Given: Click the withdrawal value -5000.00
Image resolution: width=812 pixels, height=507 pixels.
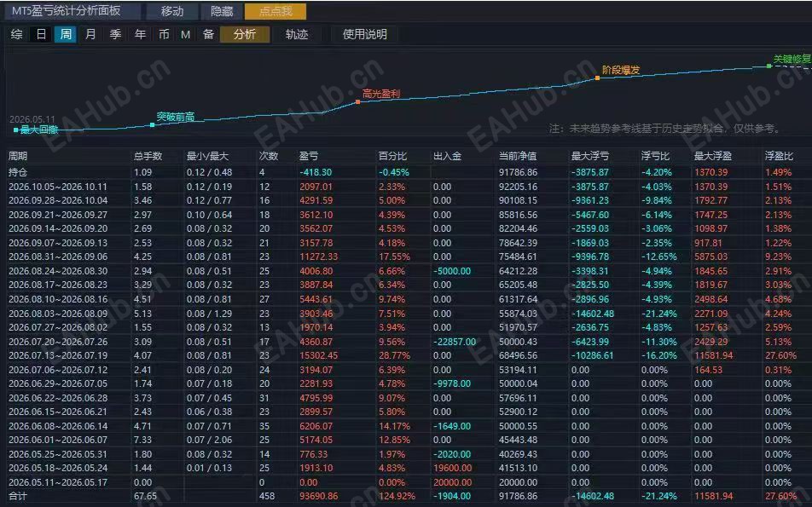Looking at the screenshot, I should pyautogui.click(x=452, y=271).
